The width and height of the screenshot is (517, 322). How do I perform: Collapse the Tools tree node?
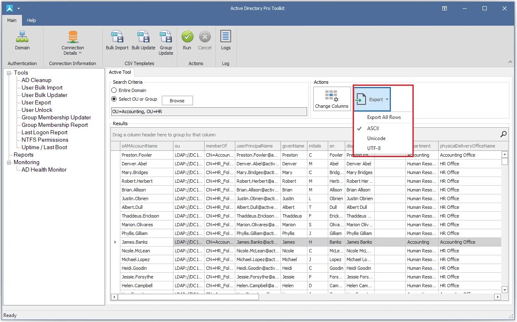tap(9, 73)
